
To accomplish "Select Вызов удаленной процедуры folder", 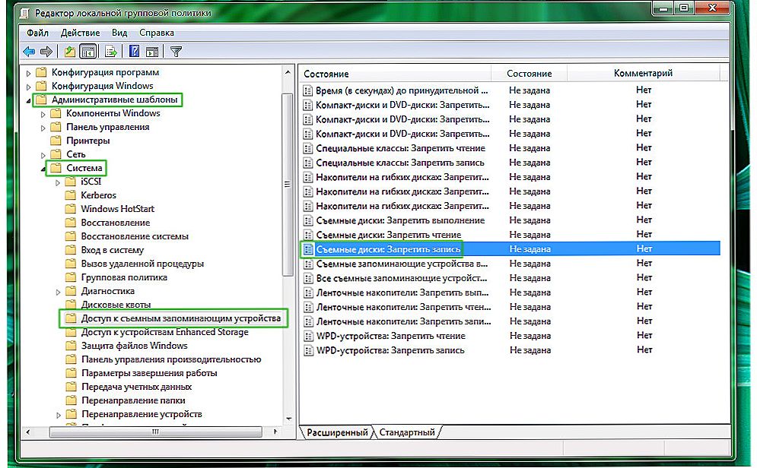I will [x=142, y=264].
